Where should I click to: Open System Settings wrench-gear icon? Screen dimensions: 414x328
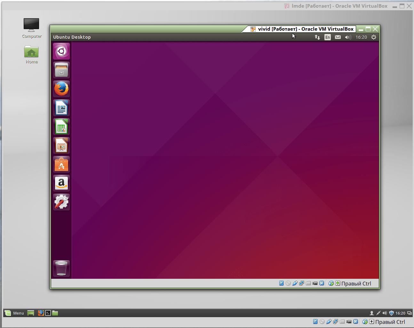pos(61,202)
